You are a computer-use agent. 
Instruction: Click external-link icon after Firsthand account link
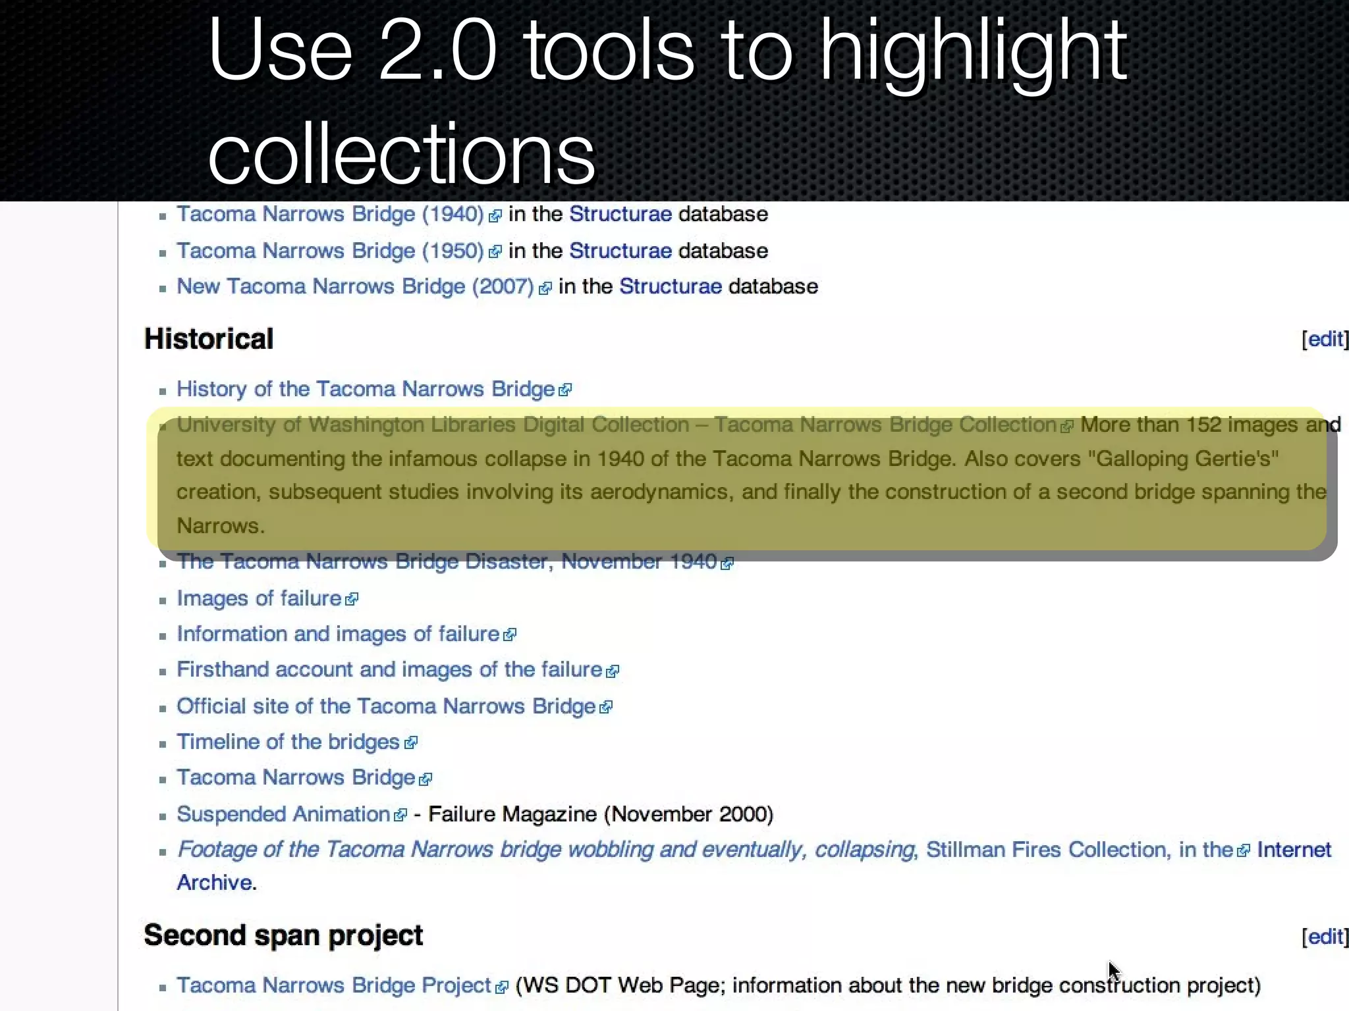[x=613, y=671]
